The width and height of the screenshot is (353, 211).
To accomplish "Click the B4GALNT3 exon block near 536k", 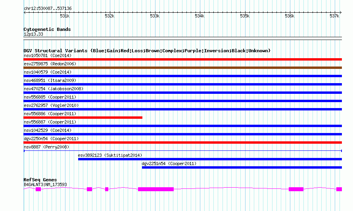I will (296, 189).
